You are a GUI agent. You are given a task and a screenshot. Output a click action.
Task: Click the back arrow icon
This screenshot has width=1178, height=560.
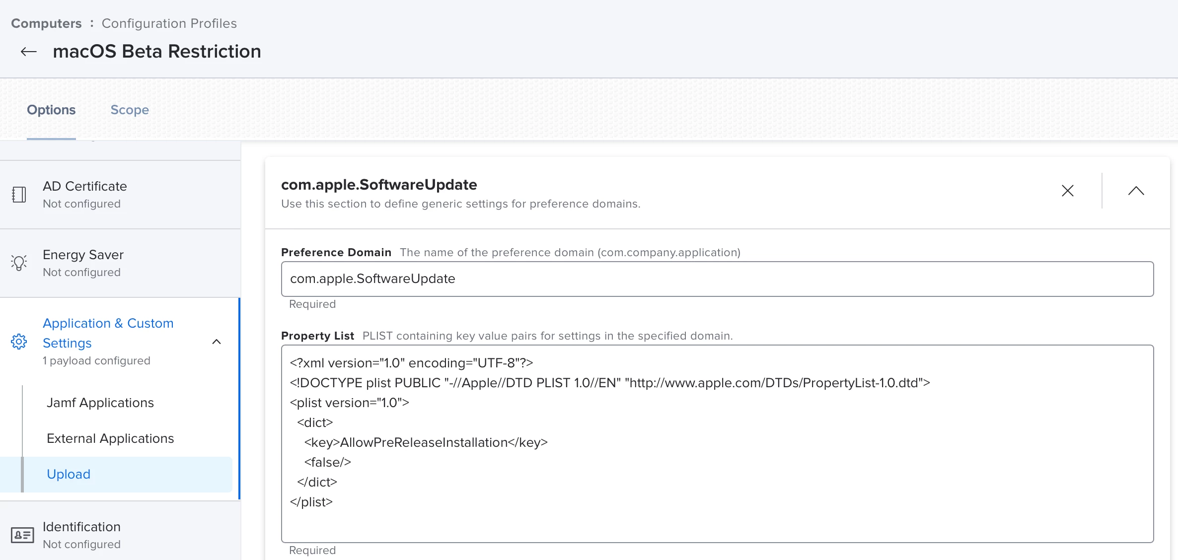tap(29, 52)
